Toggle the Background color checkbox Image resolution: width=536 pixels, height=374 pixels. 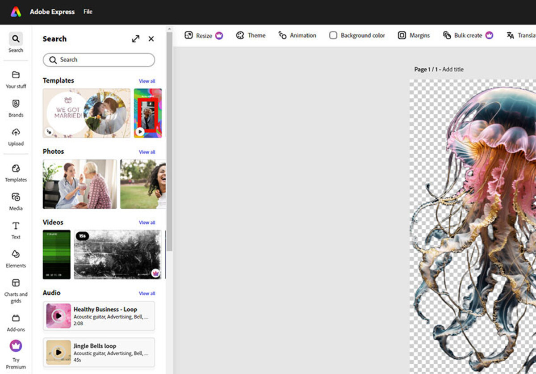(333, 35)
